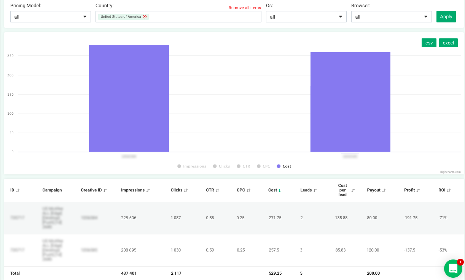Toggle Impressions series in chart legend
Image resolution: width=465 pixels, height=280 pixels.
point(192,166)
